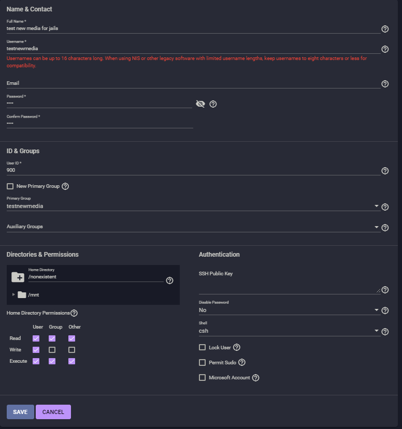Click the SAVE button

(20, 412)
